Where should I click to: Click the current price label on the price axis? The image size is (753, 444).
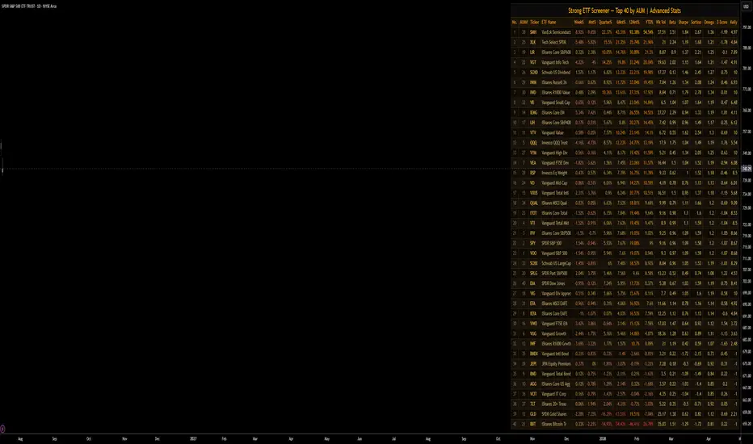click(747, 169)
